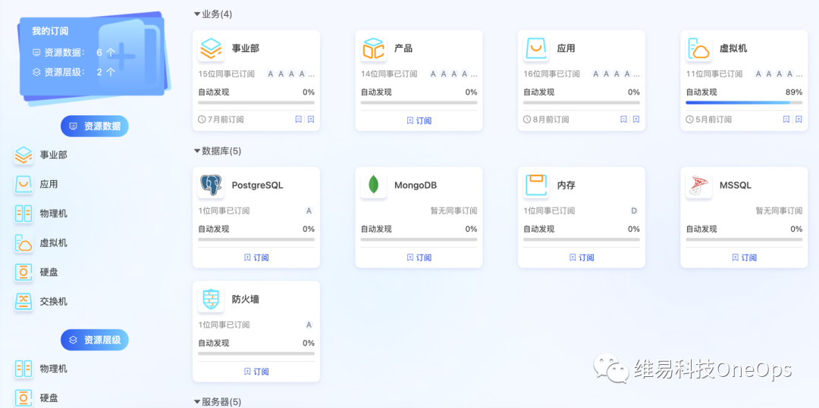819x408 pixels.
Task: Subscribe to MongoDB with 订阅 button
Action: coord(419,257)
